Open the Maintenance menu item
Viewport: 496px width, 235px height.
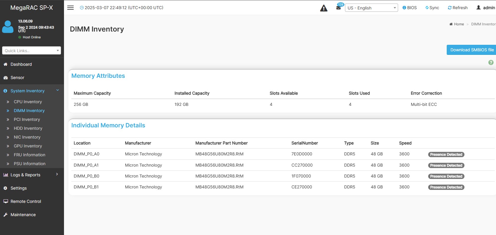tap(23, 215)
